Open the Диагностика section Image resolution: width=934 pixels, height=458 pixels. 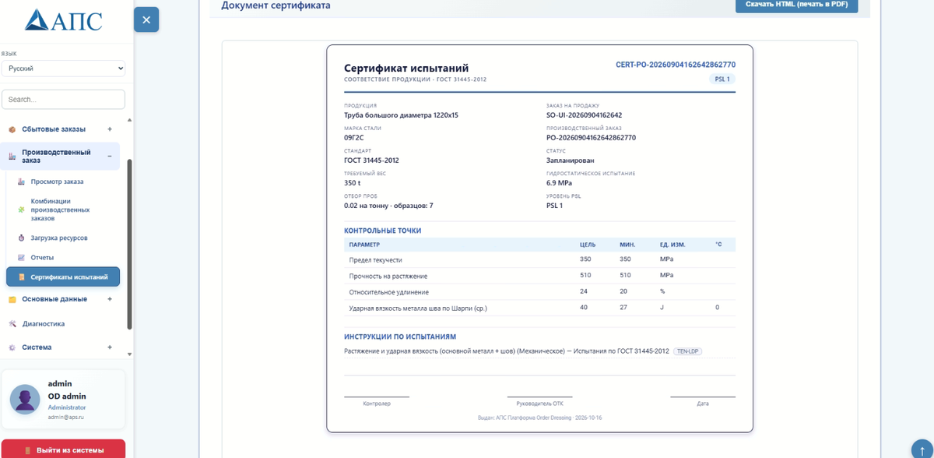click(x=44, y=324)
